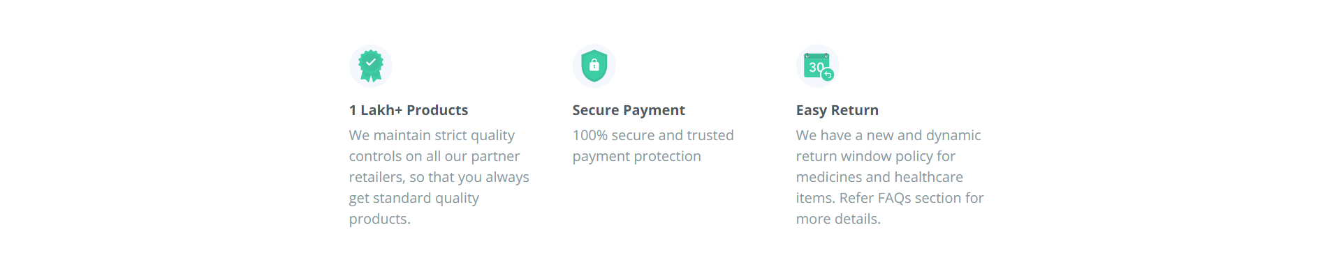
Task: Click the 'We maintain strict quality' text line
Action: point(432,135)
